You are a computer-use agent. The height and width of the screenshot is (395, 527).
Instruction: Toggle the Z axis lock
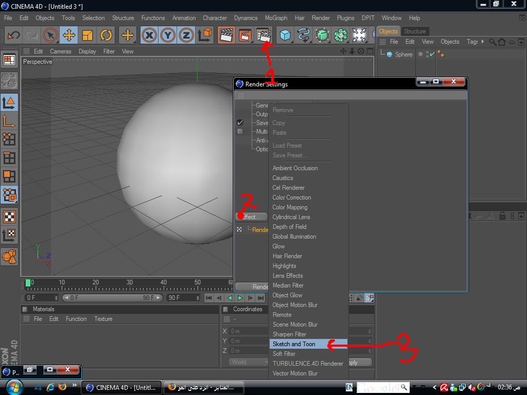tap(186, 35)
